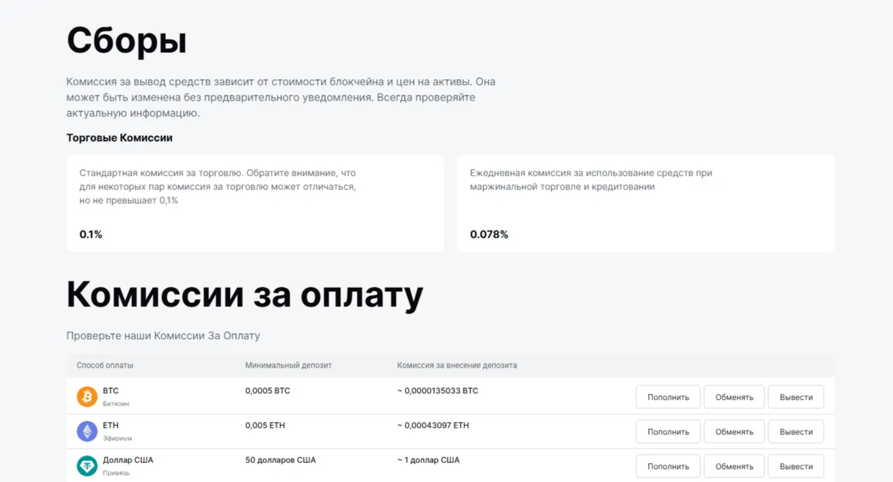
Task: Click the BTC currency name
Action: click(x=110, y=391)
